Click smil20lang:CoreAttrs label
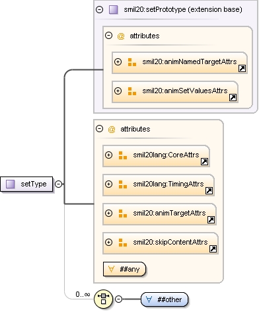 [x=166, y=155]
